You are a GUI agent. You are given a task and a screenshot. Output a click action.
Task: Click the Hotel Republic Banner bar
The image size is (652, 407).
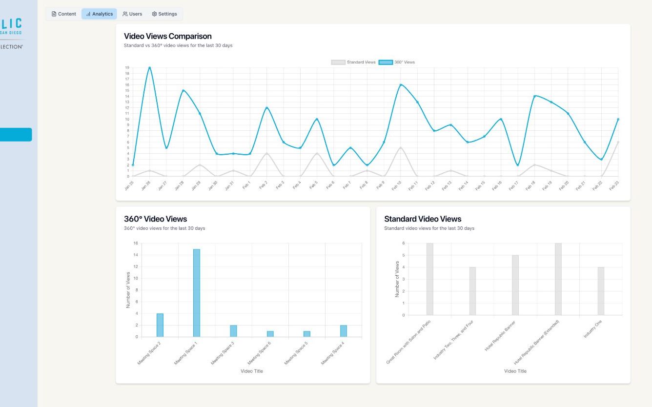pos(515,285)
